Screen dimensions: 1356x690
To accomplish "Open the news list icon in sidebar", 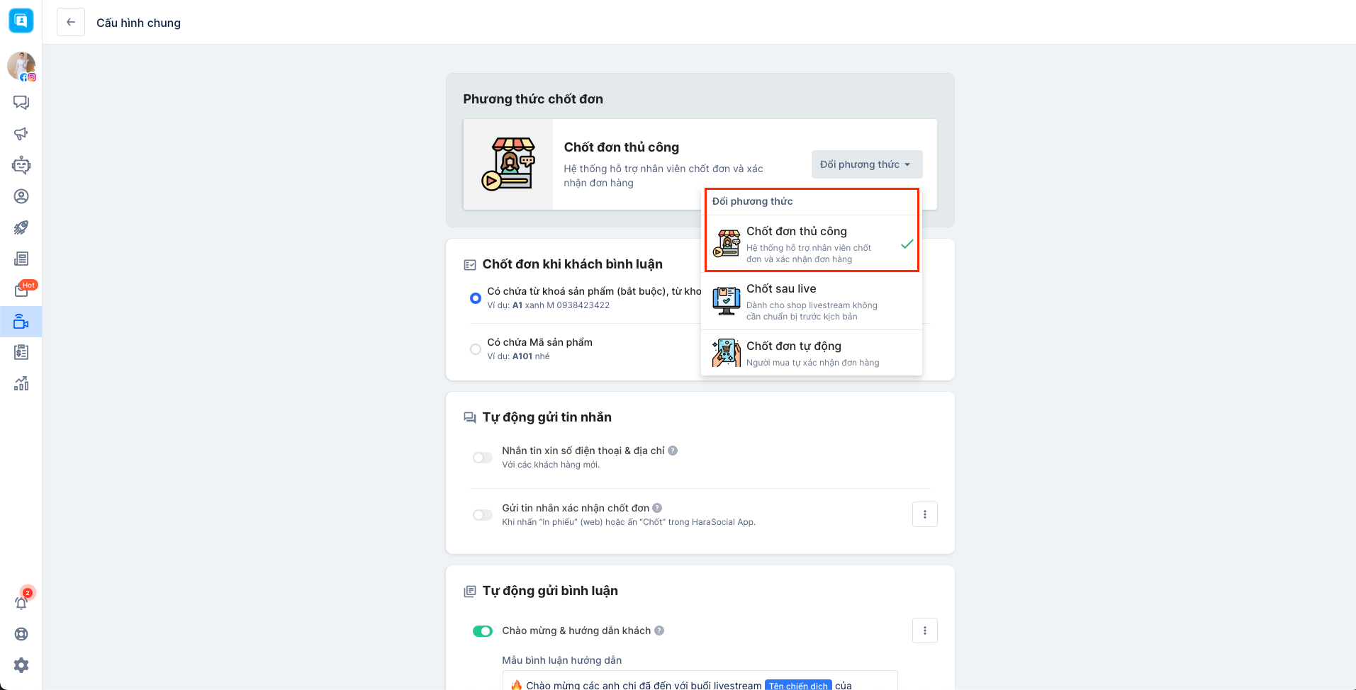I will (x=21, y=259).
